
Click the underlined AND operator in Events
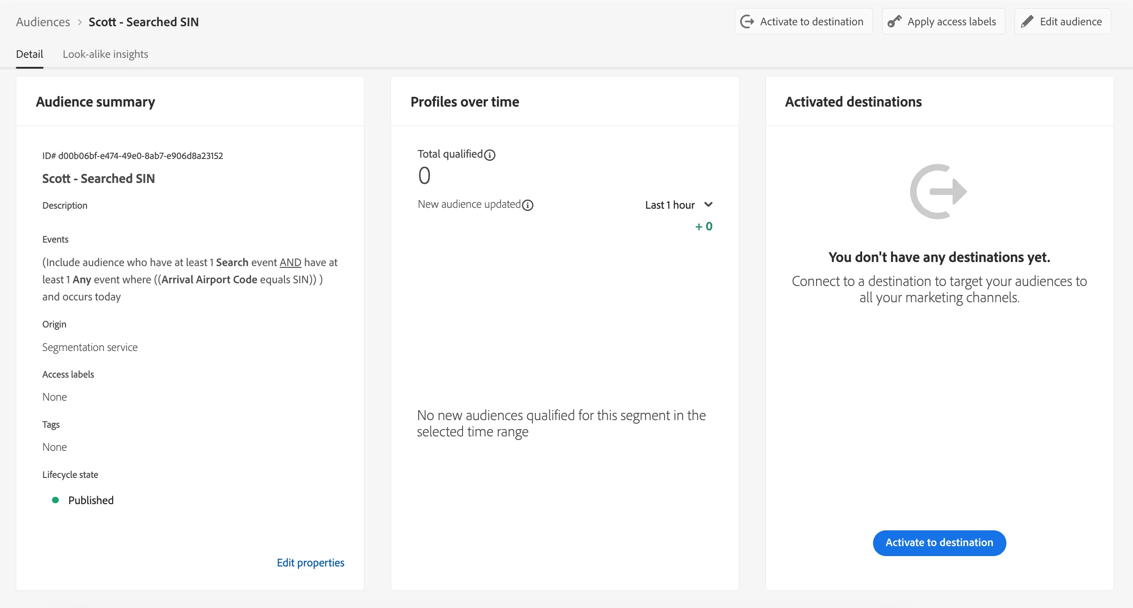[290, 262]
